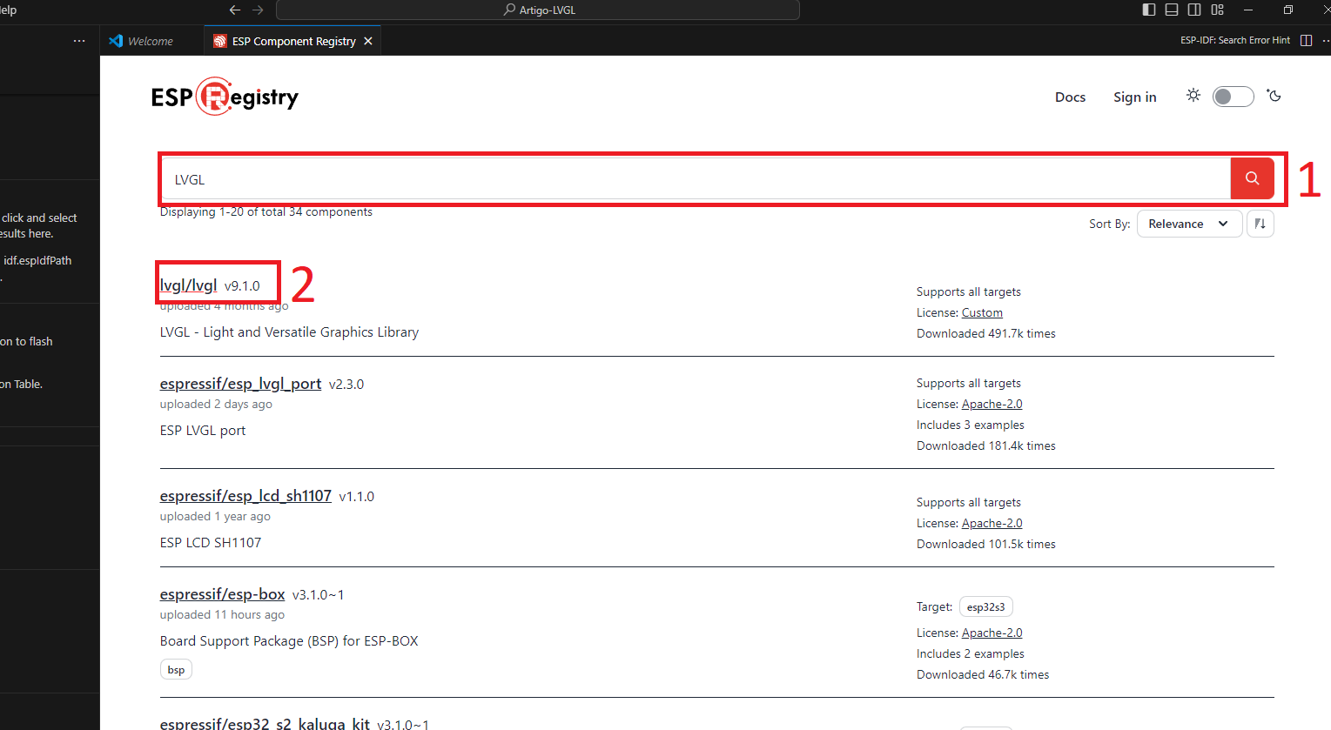Select the ESP Component Registry tab
Image resolution: width=1331 pixels, height=730 pixels.
coord(293,41)
